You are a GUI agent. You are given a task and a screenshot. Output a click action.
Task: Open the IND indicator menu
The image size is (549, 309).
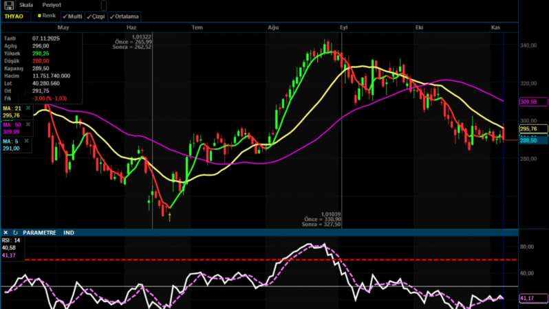coord(69,233)
